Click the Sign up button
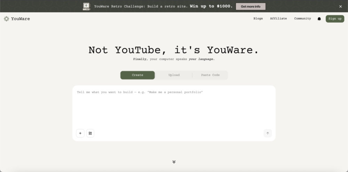348x172 pixels. [335, 19]
